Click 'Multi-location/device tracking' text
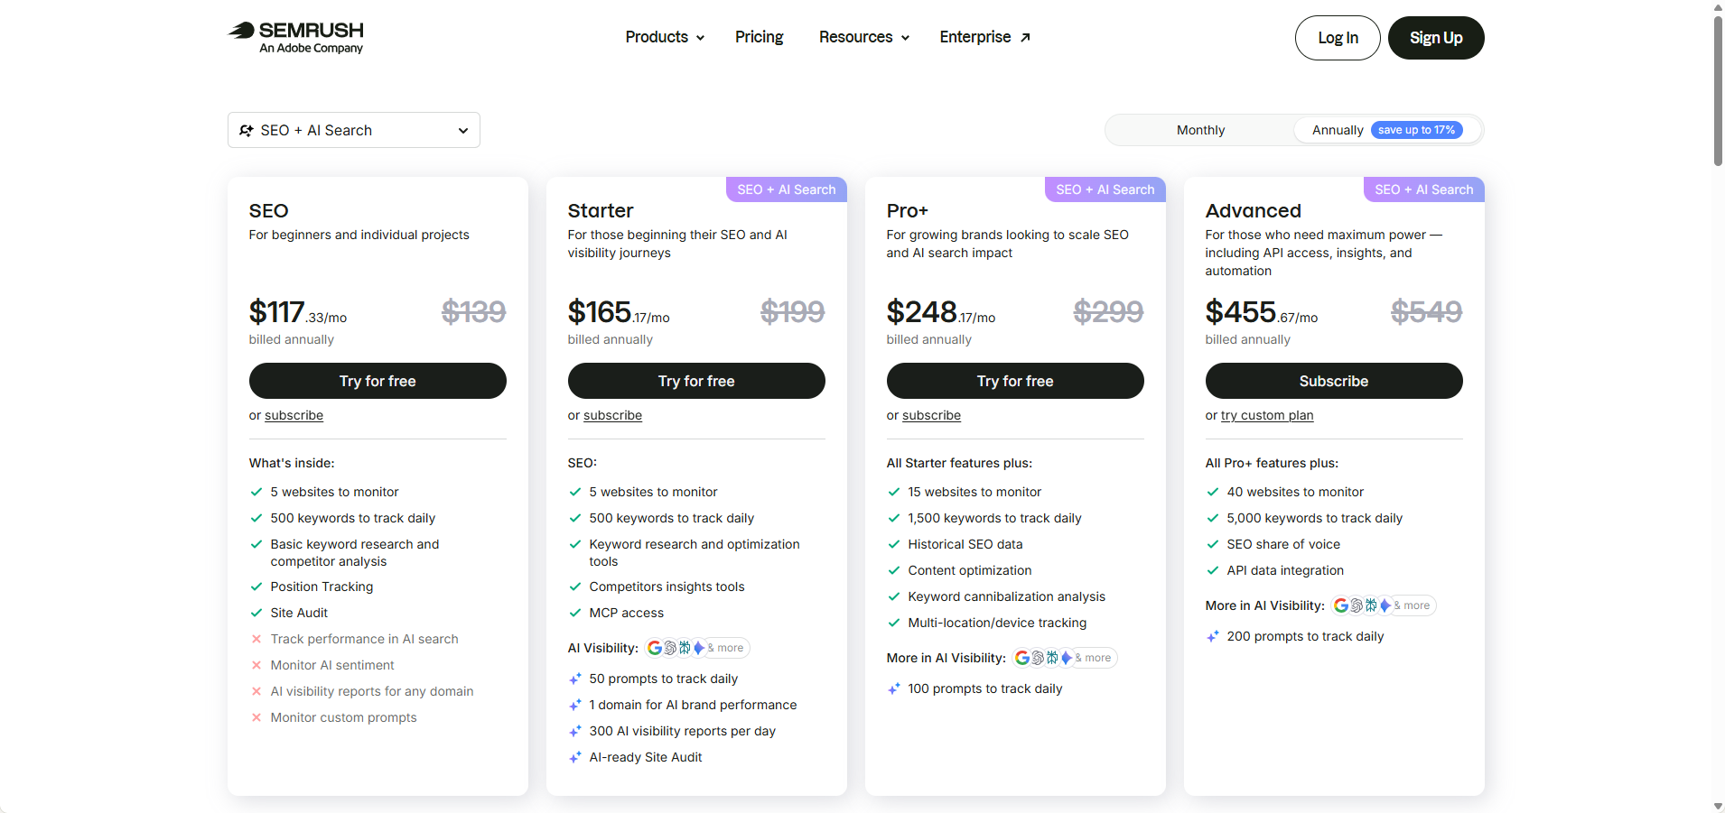Image resolution: width=1725 pixels, height=813 pixels. pos(997,623)
